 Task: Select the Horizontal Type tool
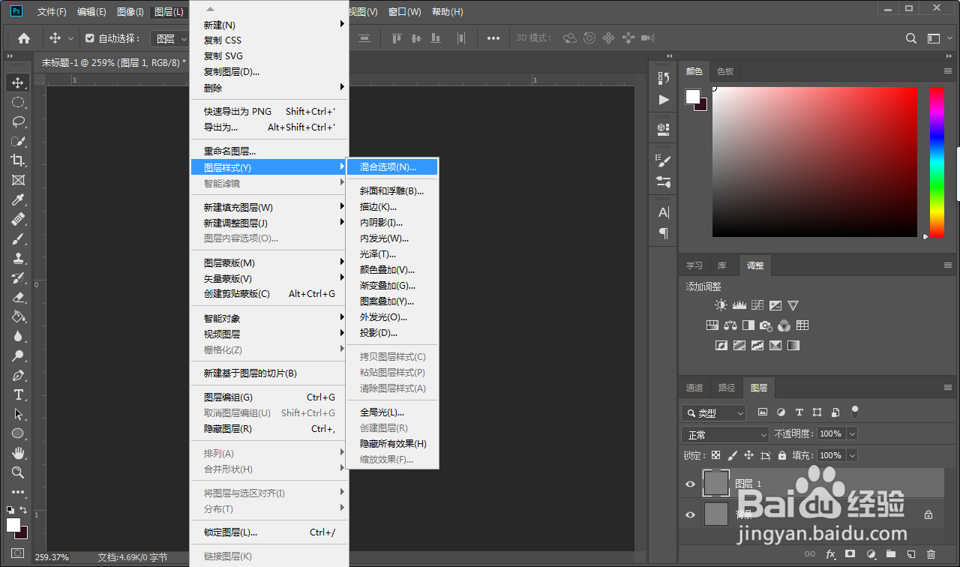coord(18,394)
